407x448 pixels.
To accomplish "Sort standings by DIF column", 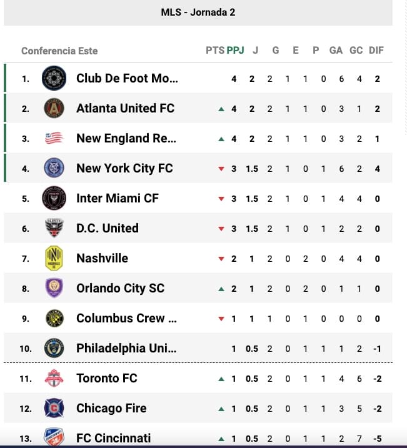I will (x=376, y=51).
